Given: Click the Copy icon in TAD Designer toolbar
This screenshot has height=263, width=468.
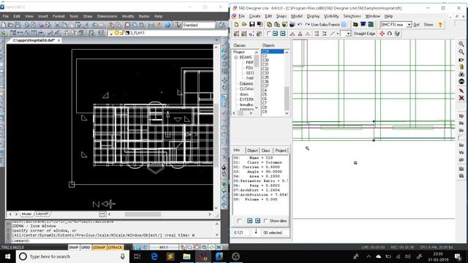Looking at the screenshot, I should point(269,24).
